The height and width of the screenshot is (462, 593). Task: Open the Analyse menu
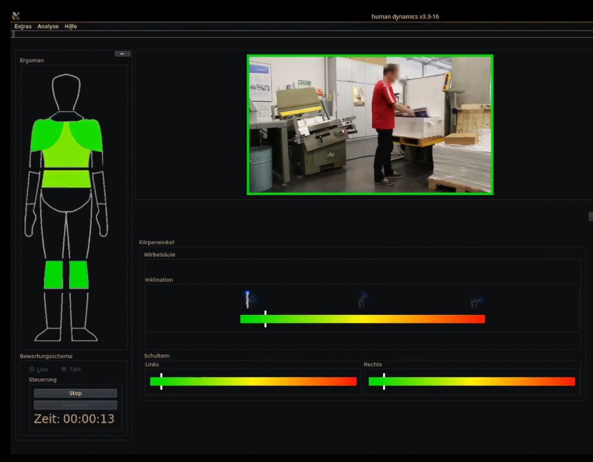(48, 26)
